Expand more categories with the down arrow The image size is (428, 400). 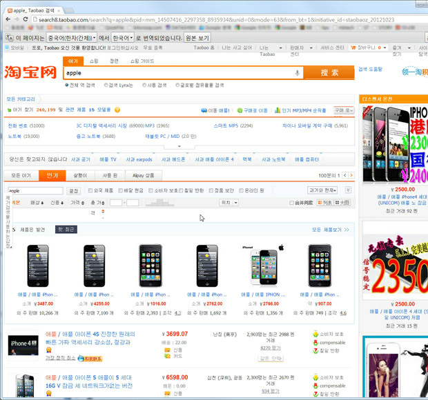(x=179, y=146)
